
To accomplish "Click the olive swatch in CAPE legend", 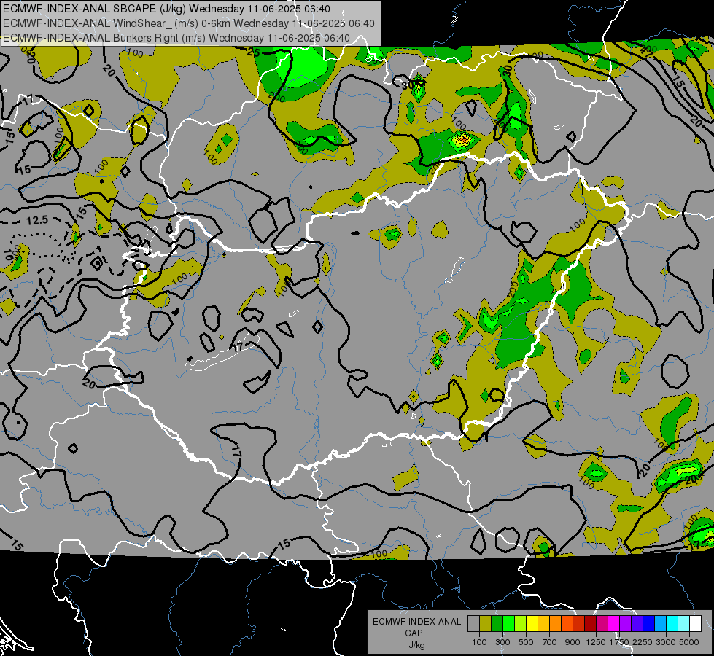I will point(485,623).
